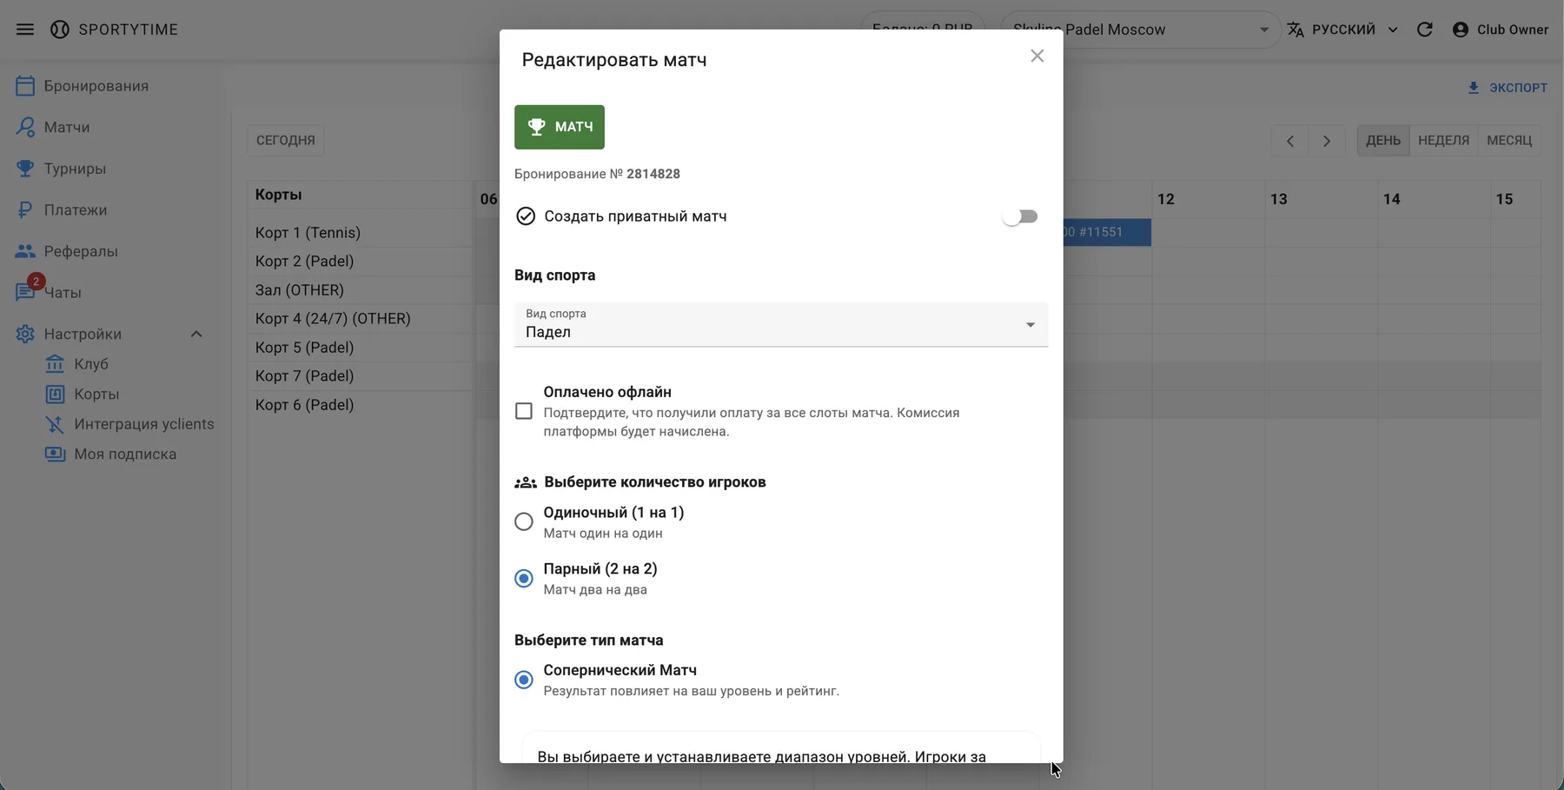This screenshot has height=790, width=1564.
Task: Open Платежи ruble icon item
Action: 76,210
